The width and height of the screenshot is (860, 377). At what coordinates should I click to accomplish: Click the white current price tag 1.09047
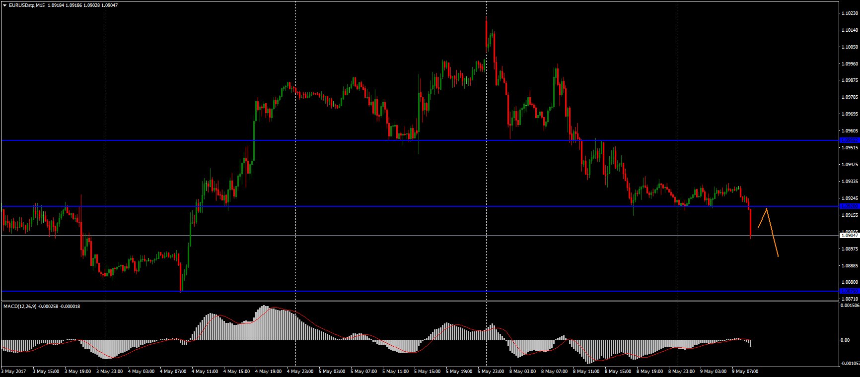pos(849,236)
